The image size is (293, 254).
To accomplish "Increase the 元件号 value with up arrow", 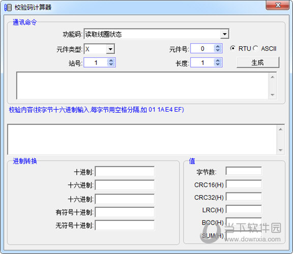I will [x=218, y=46].
